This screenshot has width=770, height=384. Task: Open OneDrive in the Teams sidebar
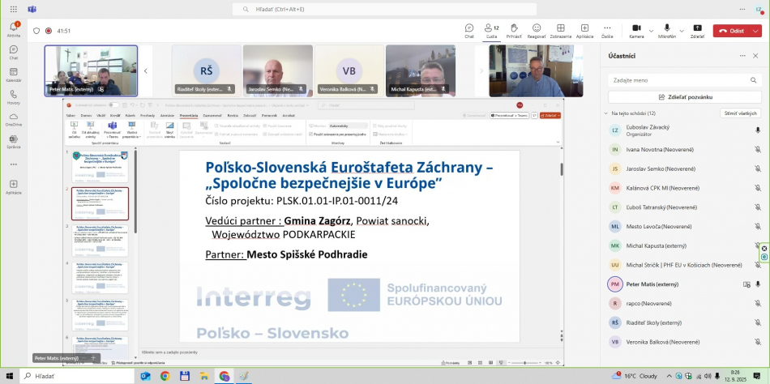coord(14,119)
